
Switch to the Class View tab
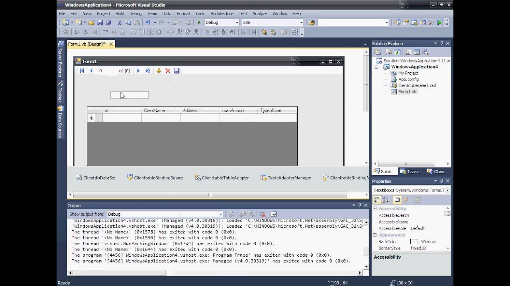tap(437, 172)
